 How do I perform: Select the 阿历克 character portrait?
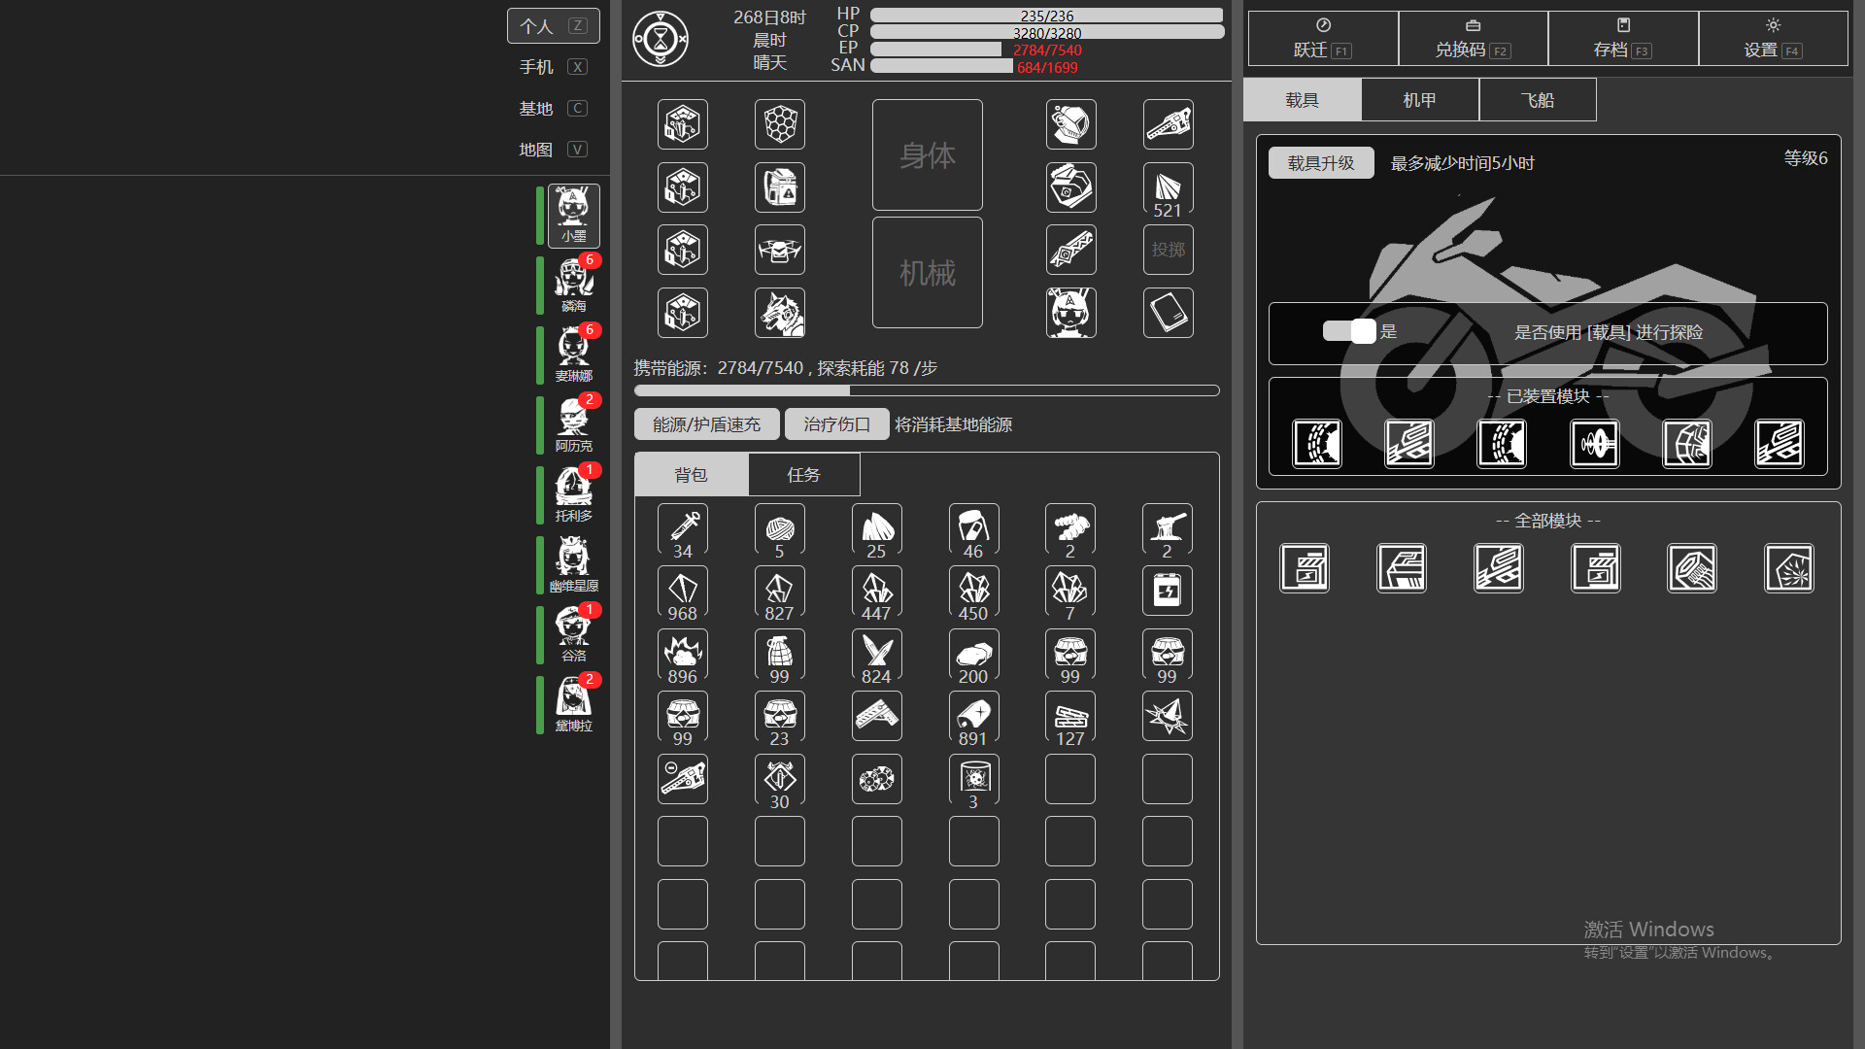click(x=573, y=424)
